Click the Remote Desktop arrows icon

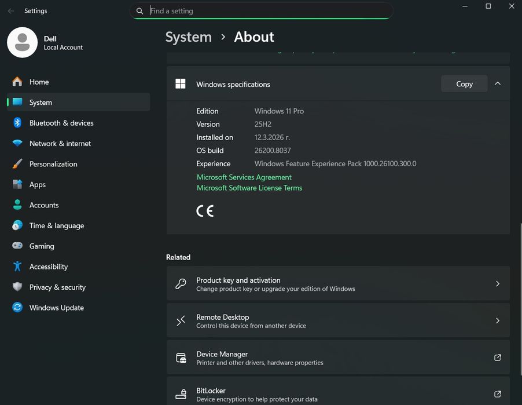click(181, 320)
